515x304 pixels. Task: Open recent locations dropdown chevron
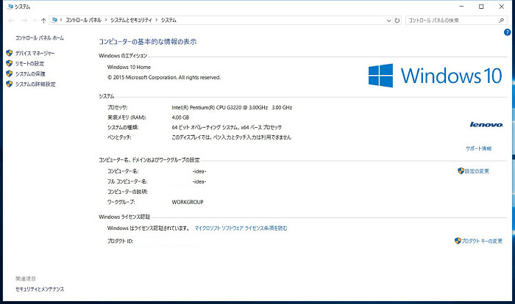35,21
